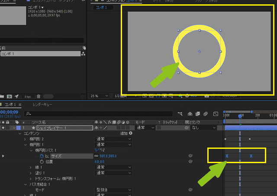Collapse the 楕円形 1 group
The image size is (277, 196).
[x=26, y=145]
